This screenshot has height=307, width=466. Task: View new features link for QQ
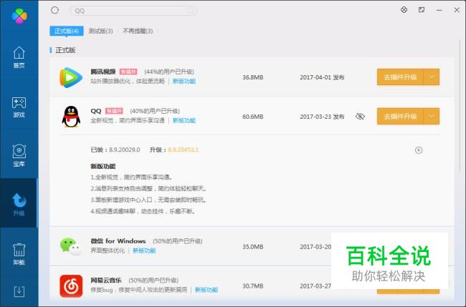(x=184, y=120)
